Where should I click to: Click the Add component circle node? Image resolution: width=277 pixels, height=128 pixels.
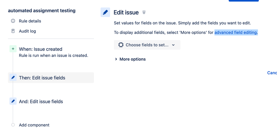click(13, 125)
